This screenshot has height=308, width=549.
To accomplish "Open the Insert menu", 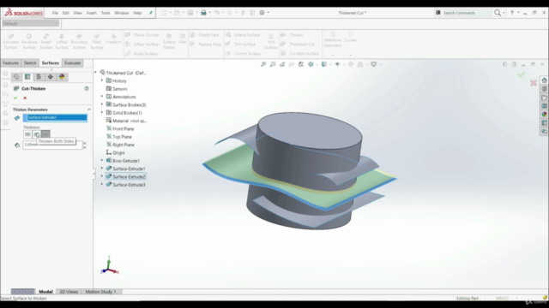I will coord(92,13).
